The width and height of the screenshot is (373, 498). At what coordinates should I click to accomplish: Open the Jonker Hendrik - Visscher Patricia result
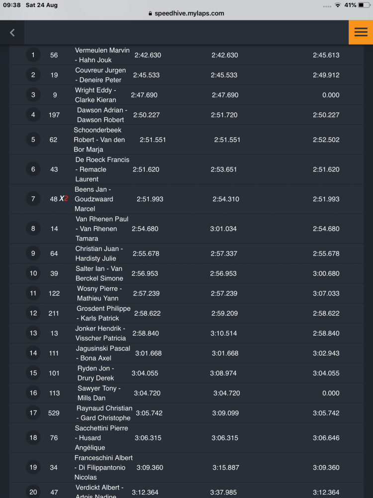[x=186, y=333]
